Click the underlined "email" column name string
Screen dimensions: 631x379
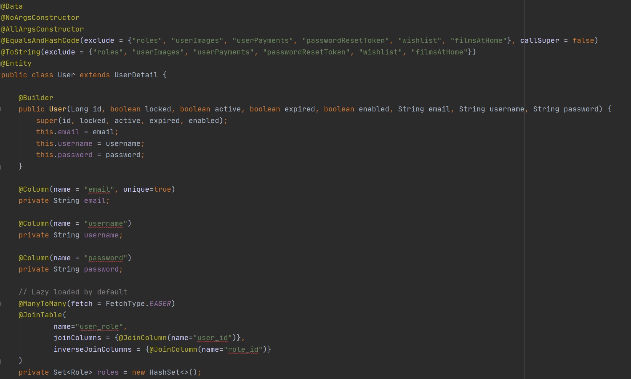tap(99, 189)
